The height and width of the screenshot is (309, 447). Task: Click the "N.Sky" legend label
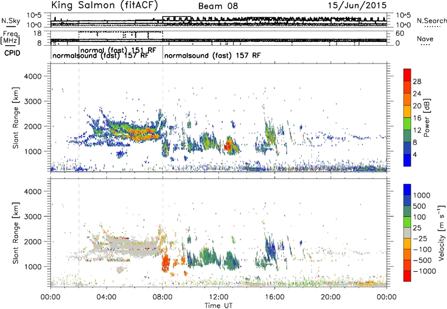click(11, 21)
